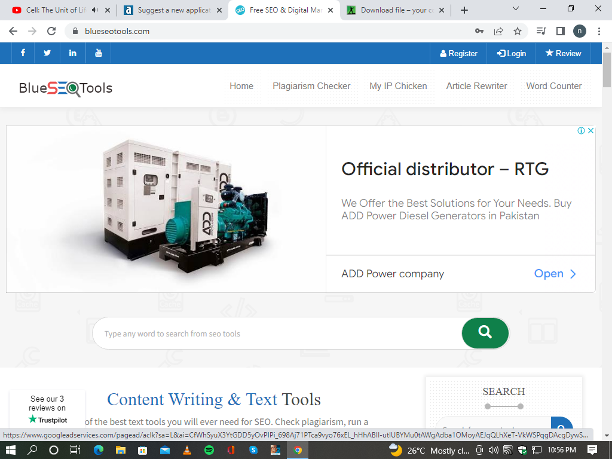Open Task View on taskbar
Viewport: 612px width, 459px height.
pos(75,450)
